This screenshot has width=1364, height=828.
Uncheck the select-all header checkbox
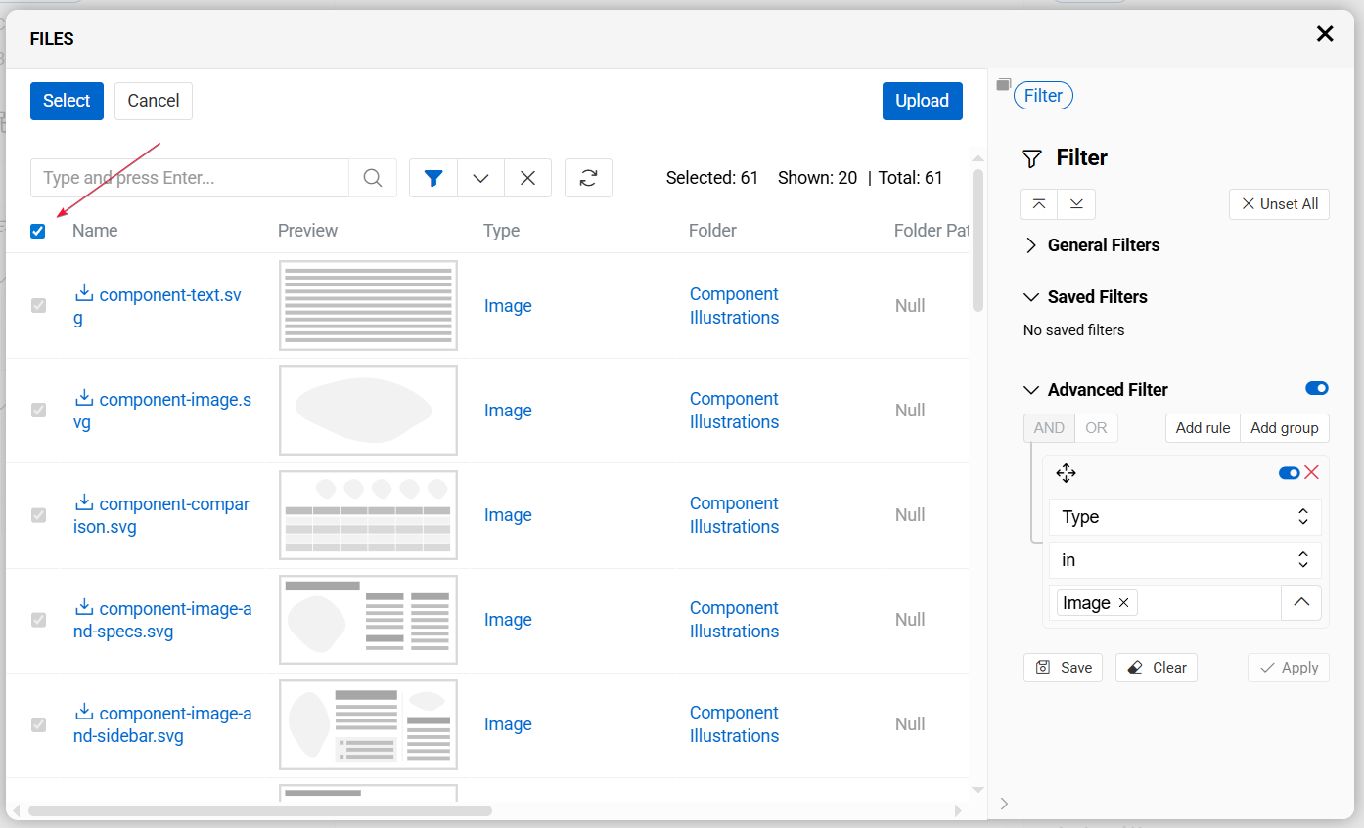click(38, 232)
